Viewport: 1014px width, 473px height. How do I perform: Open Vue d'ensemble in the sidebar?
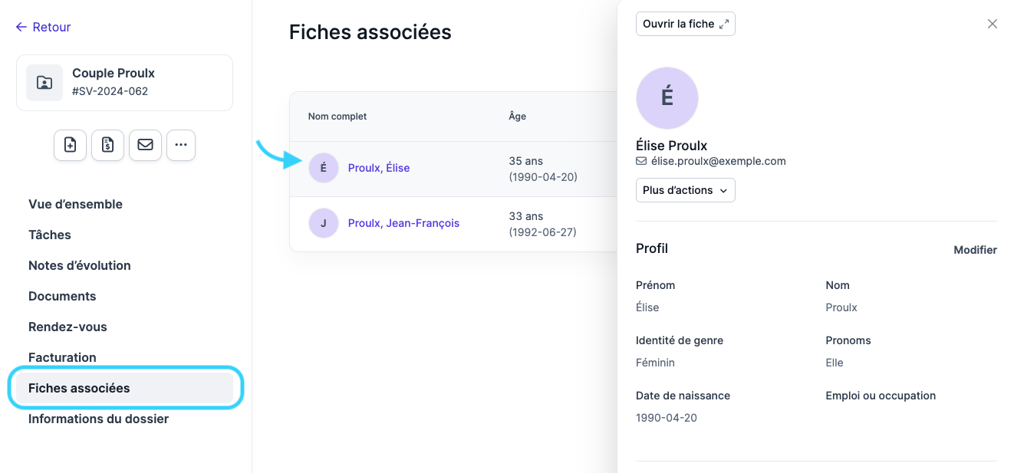(75, 204)
